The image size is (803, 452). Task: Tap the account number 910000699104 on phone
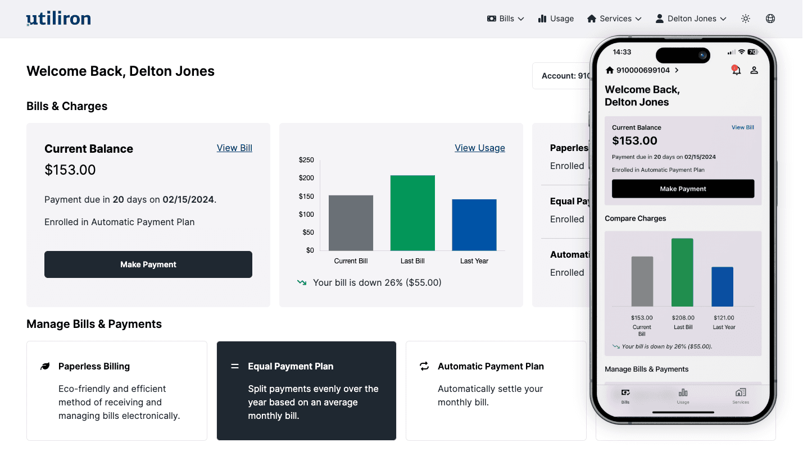pos(642,70)
